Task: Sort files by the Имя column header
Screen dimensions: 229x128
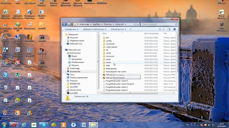Action: [x=104, y=33]
